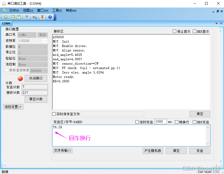Viewport: 224px width, 174px height.
Task: Switch to the COM4 tab
Action: 6,23
